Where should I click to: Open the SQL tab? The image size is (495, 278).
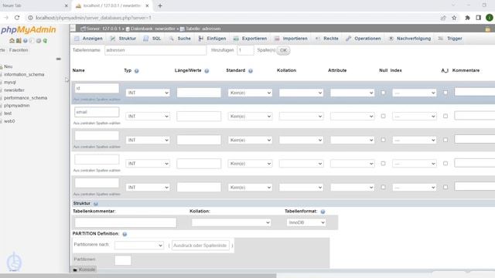(152, 39)
